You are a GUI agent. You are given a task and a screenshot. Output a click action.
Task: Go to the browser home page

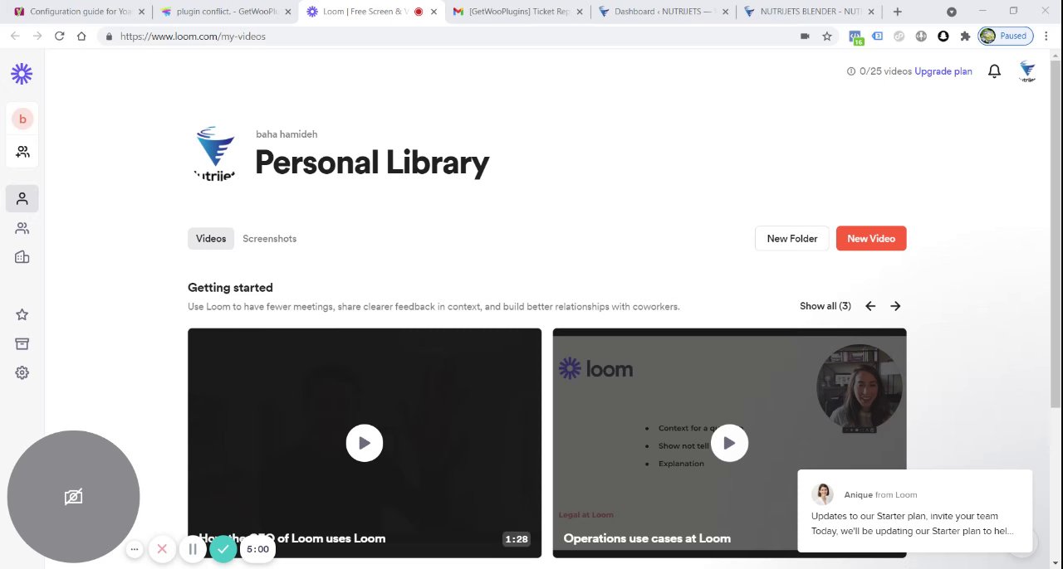point(81,36)
